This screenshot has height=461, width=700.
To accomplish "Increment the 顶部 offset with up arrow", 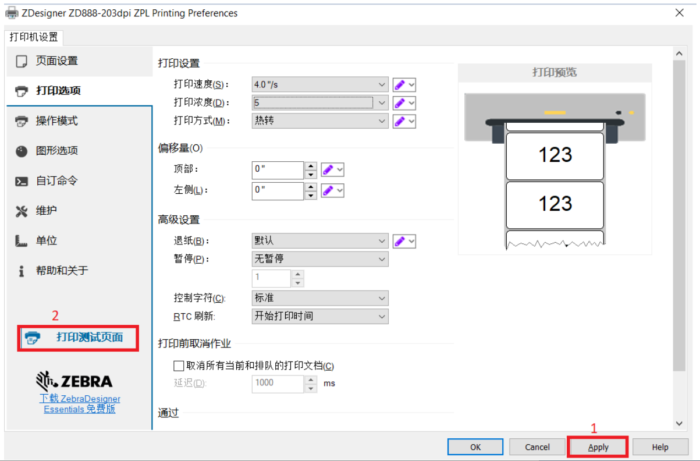I will [x=310, y=166].
